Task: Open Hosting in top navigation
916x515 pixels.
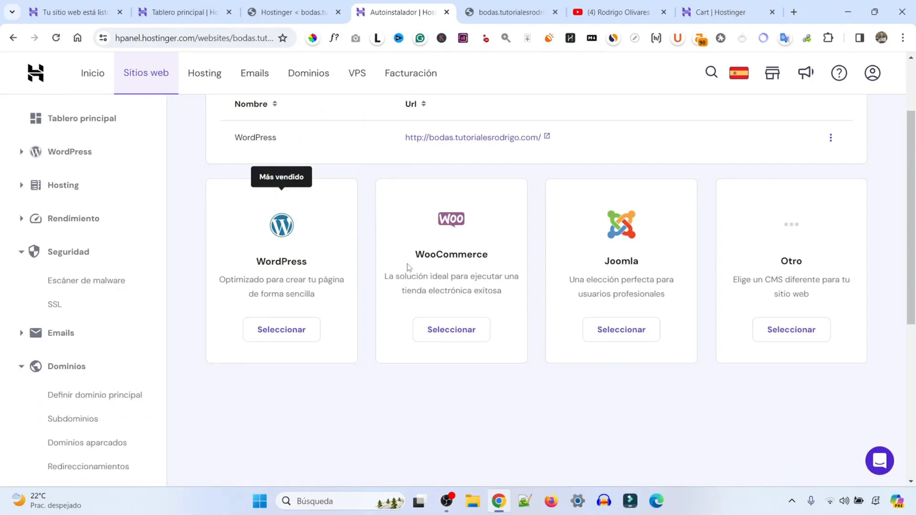Action: coord(204,73)
